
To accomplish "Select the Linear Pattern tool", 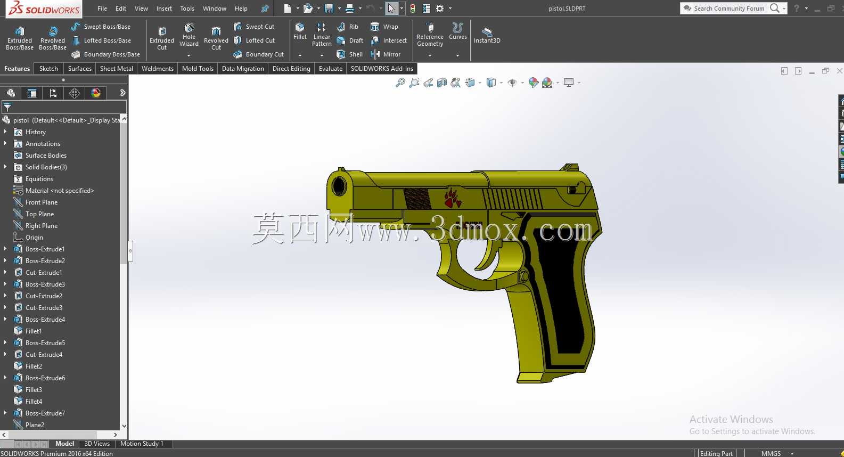I will pyautogui.click(x=322, y=35).
